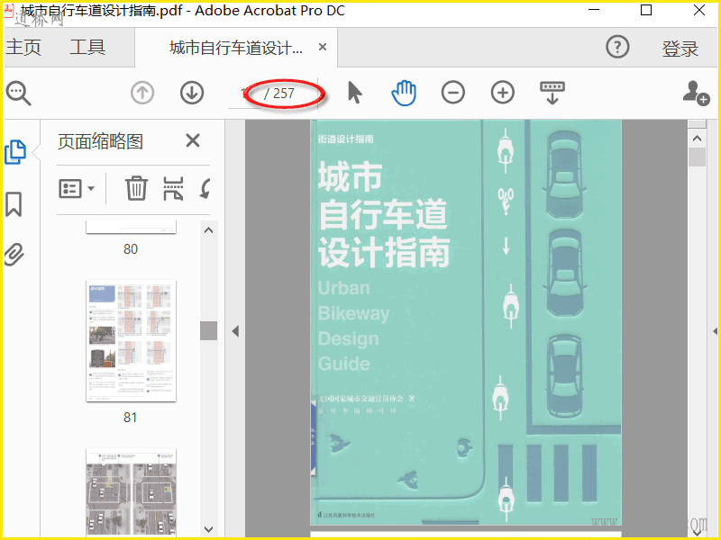Click the rotate page icon
Image resolution: width=721 pixels, height=540 pixels.
tap(205, 189)
